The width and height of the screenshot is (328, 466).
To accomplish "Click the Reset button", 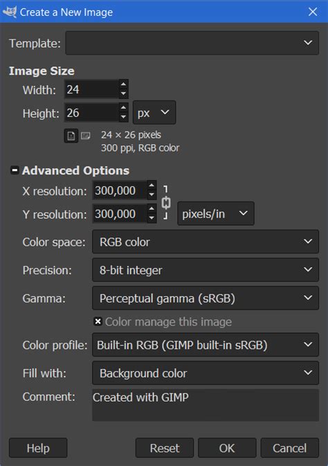I will [165, 447].
